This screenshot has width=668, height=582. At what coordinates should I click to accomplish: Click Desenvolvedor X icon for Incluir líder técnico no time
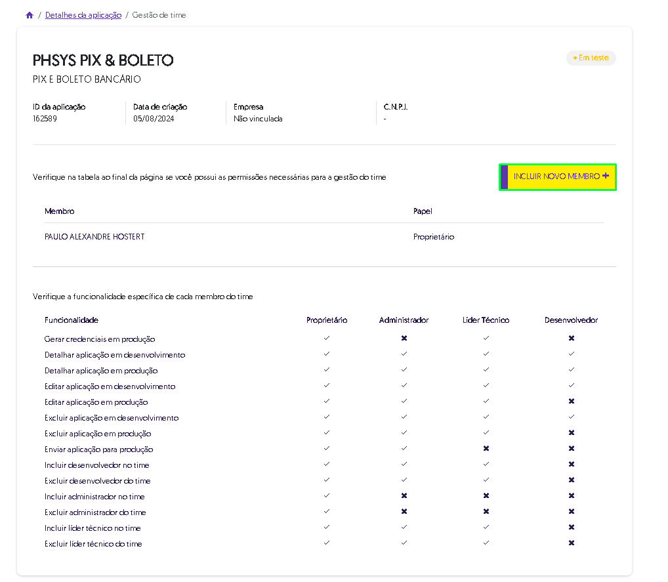coord(572,528)
